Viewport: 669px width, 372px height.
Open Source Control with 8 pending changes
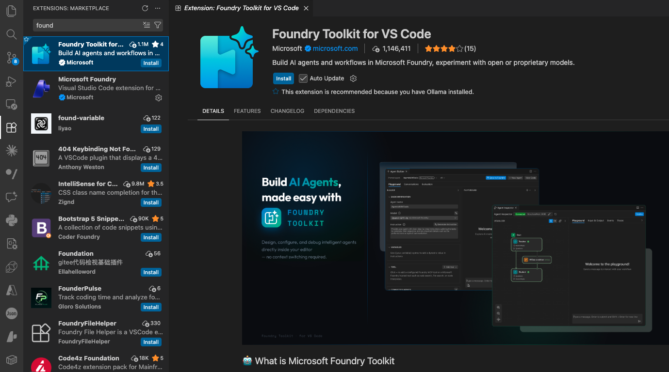[x=11, y=58]
